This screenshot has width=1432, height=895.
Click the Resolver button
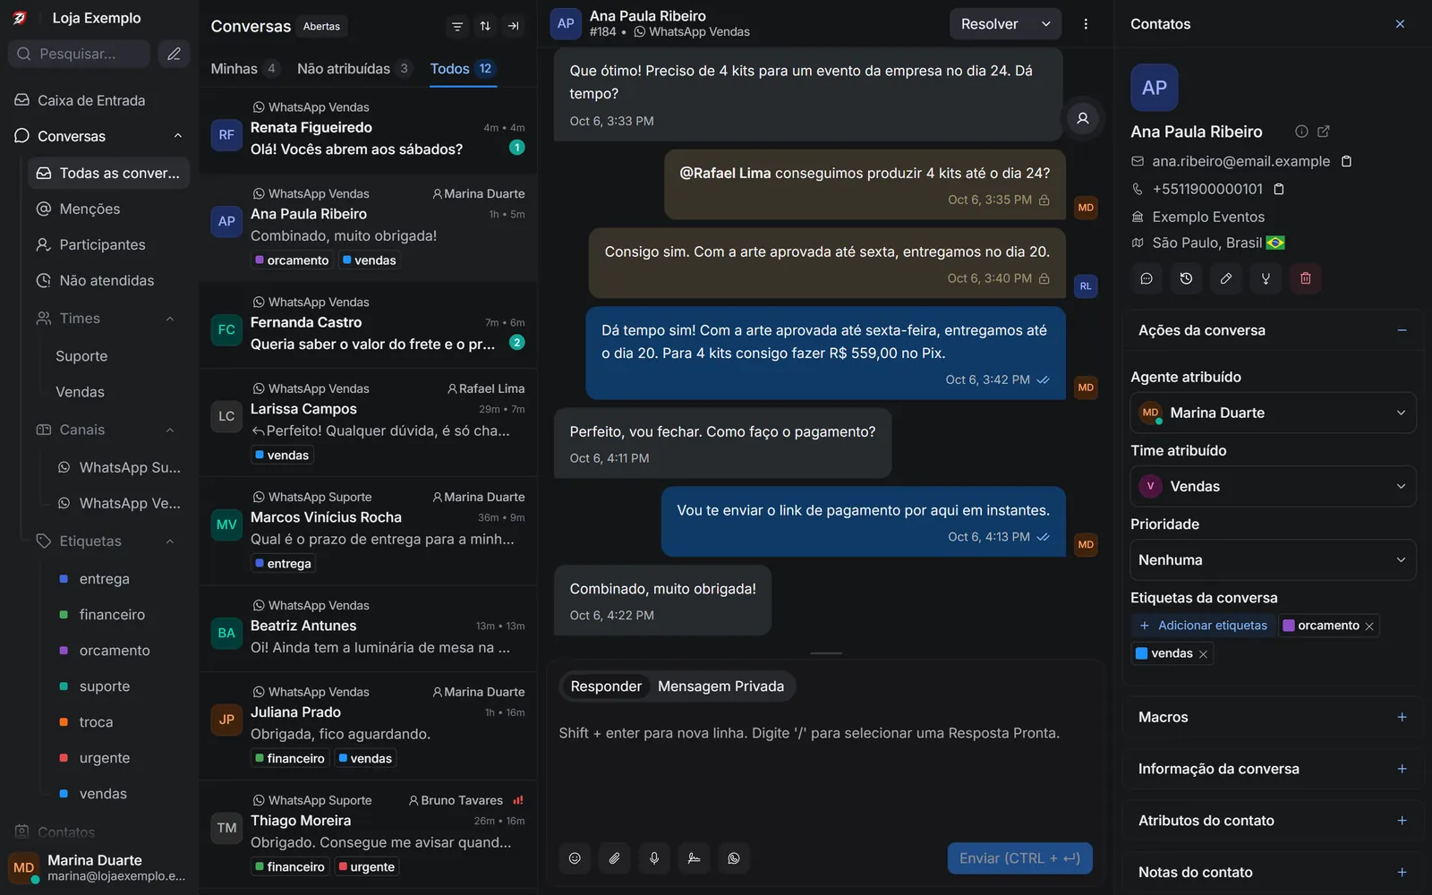(990, 24)
